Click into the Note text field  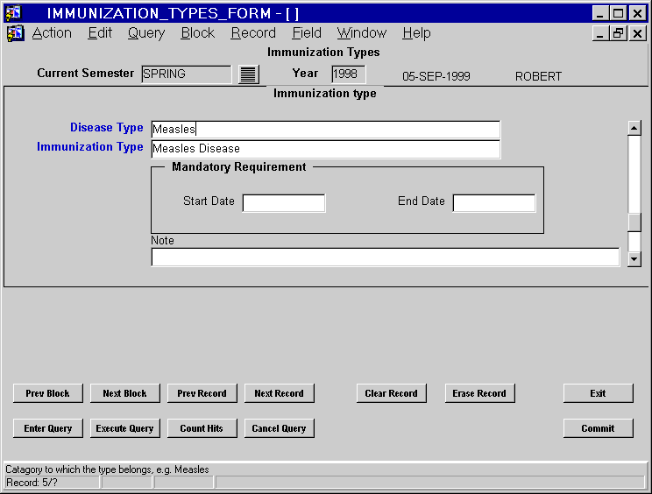(385, 258)
